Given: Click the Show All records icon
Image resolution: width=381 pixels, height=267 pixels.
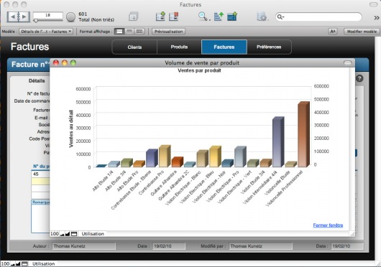Looking at the screenshot, I should [x=134, y=17].
